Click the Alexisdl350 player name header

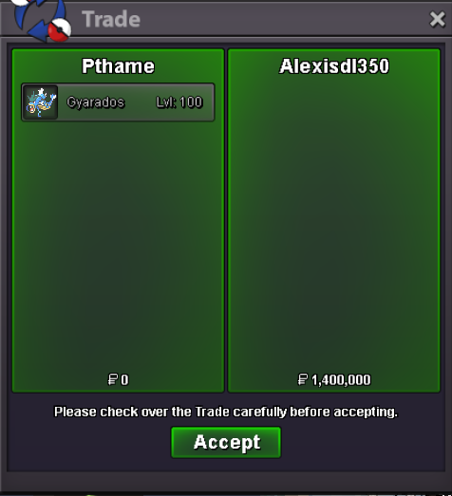(334, 66)
